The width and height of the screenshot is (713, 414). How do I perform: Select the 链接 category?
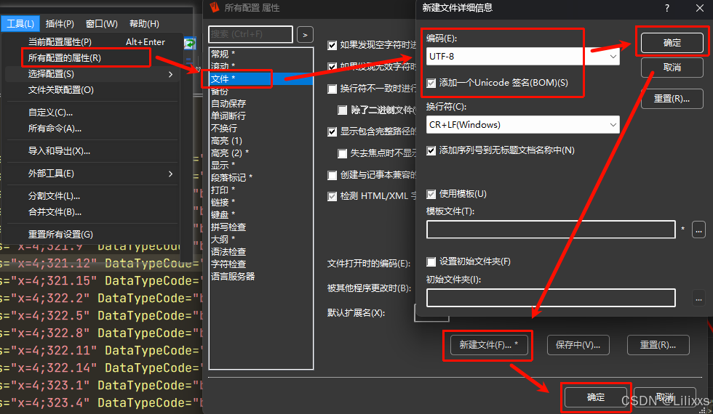tap(261, 203)
